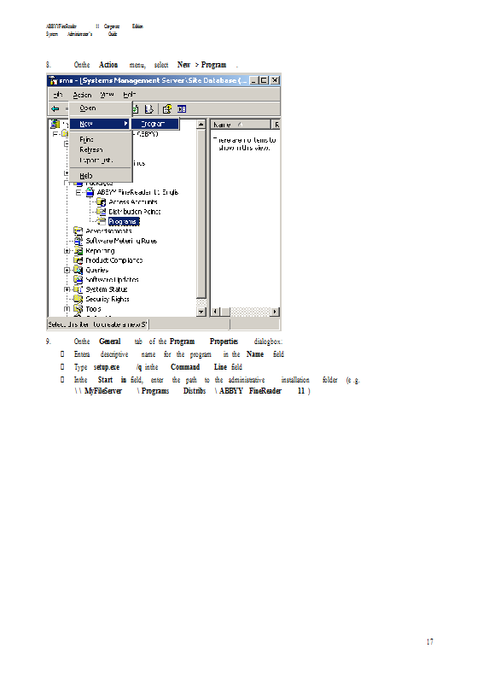Open the View menu
This screenshot has height=683, width=483.
[107, 95]
